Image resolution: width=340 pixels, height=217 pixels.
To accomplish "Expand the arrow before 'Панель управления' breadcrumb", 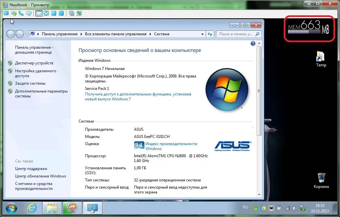I will (38, 34).
